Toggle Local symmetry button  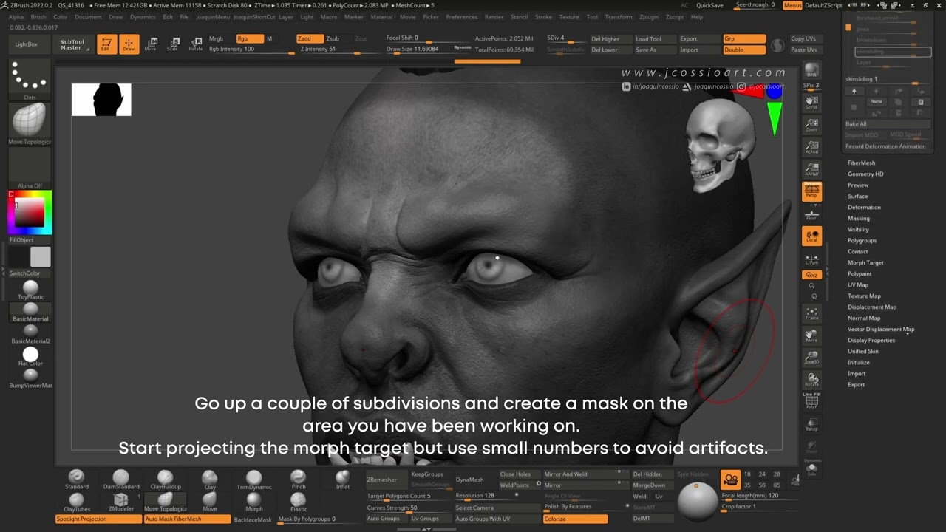click(811, 236)
